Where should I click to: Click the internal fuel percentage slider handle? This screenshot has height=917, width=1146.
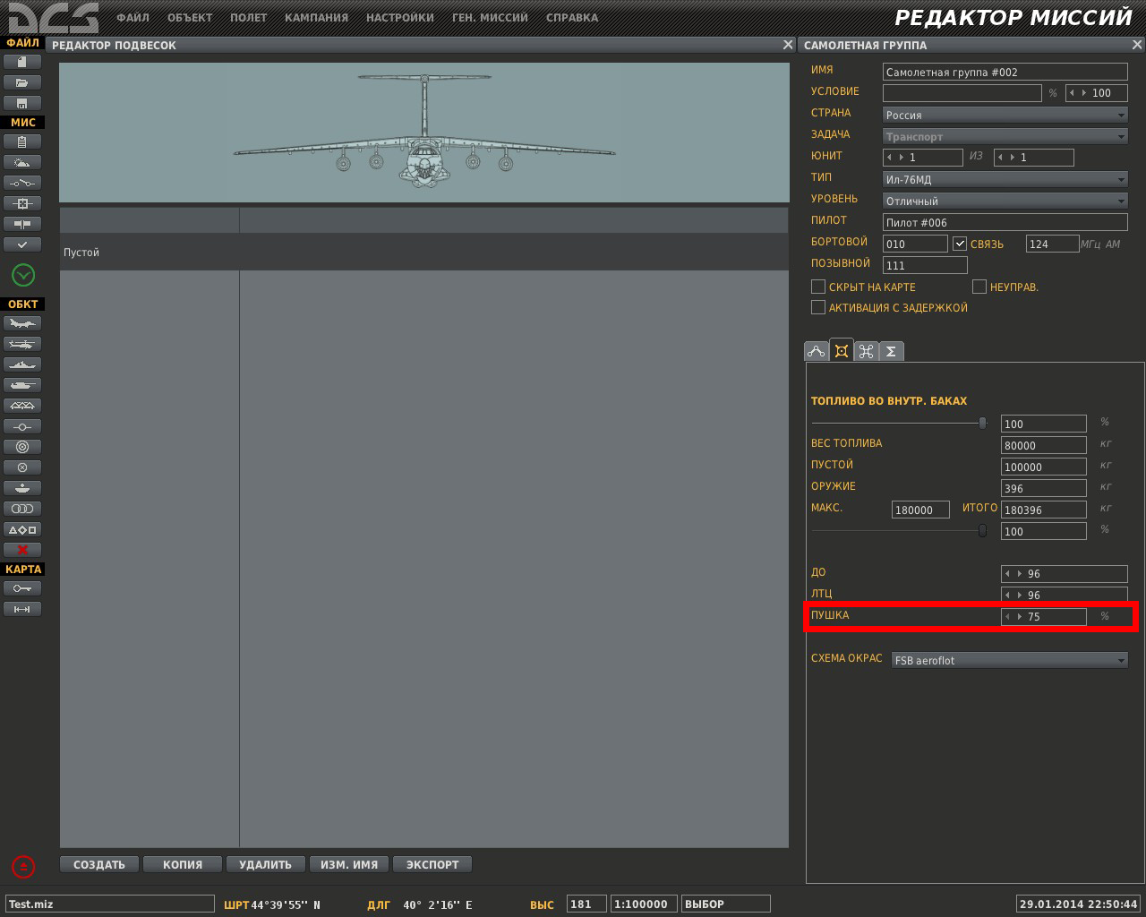pos(982,423)
